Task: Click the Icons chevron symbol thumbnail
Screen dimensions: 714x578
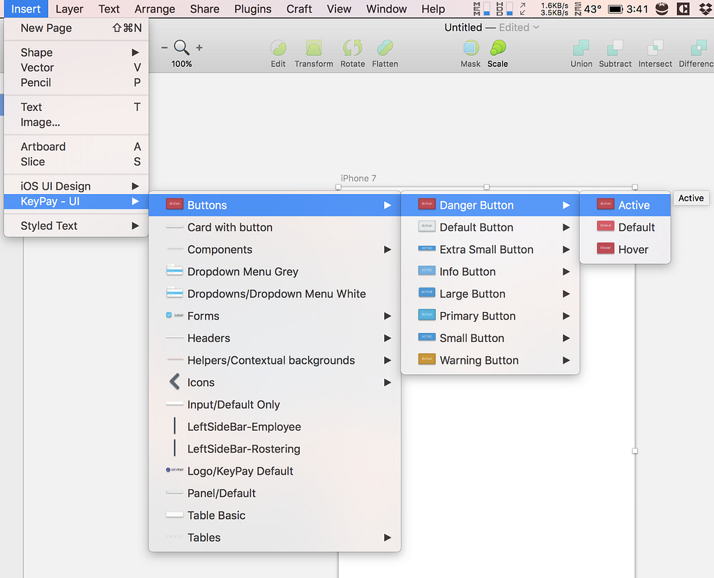Action: pyautogui.click(x=174, y=382)
